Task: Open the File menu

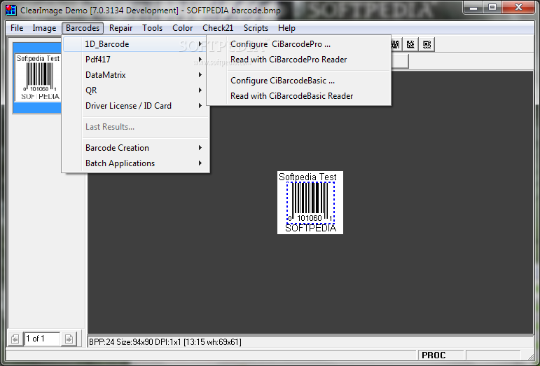Action: point(17,28)
